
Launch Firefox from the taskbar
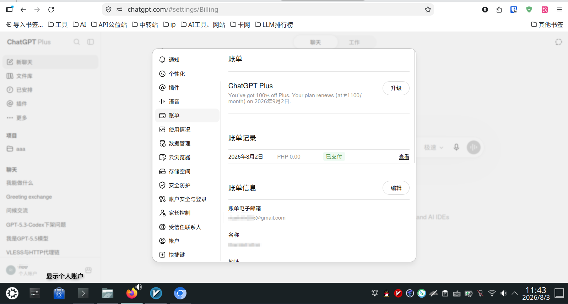(x=132, y=293)
